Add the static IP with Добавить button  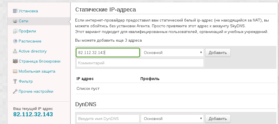218,53
